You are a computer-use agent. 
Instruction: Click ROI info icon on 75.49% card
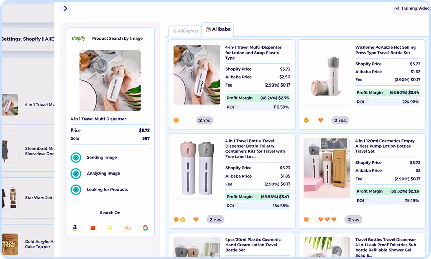click(x=367, y=200)
